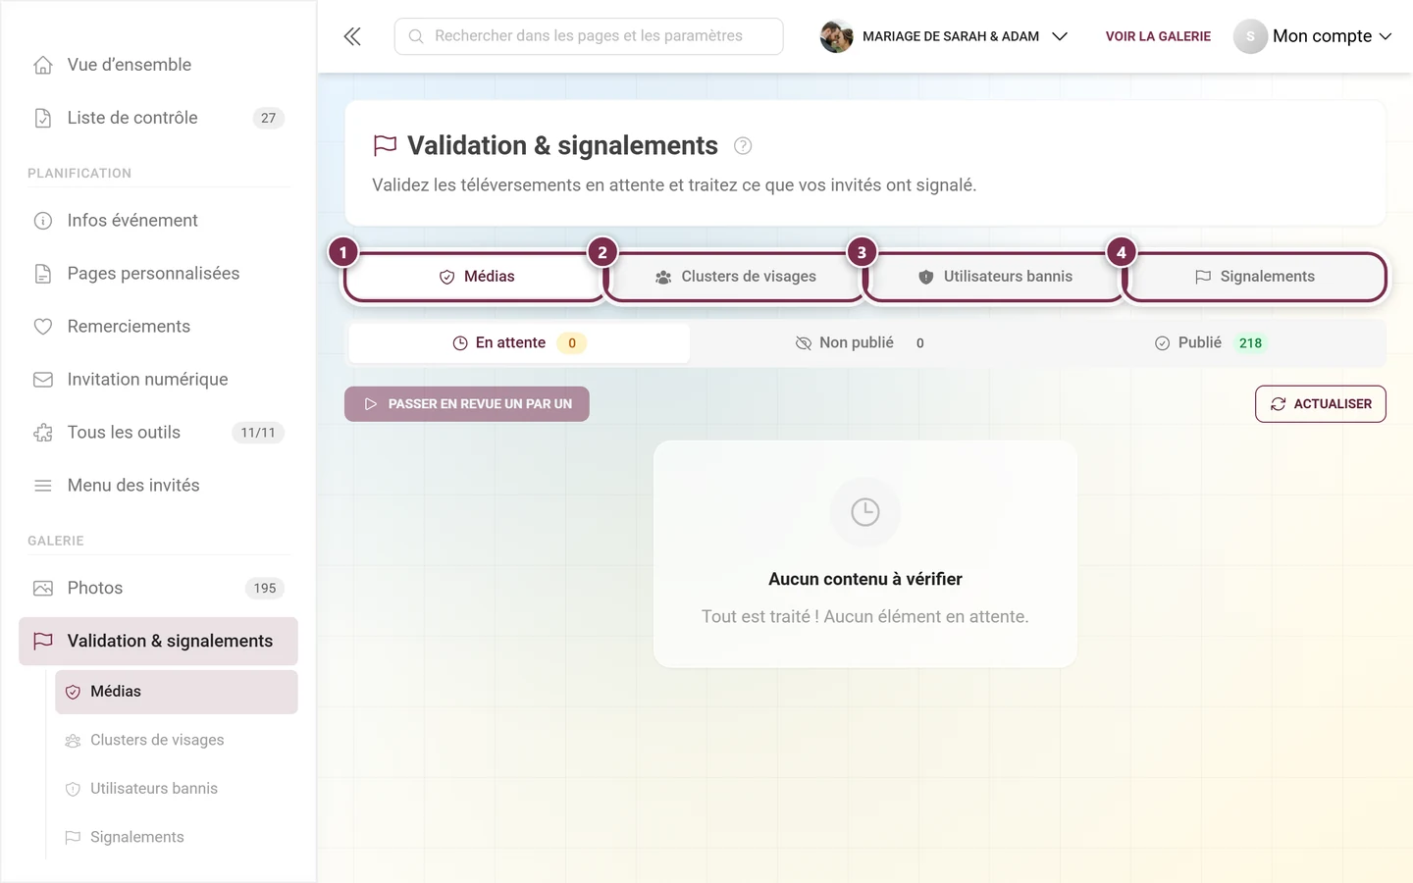Image resolution: width=1413 pixels, height=883 pixels.
Task: Click the account avatar circle
Action: tap(1250, 36)
